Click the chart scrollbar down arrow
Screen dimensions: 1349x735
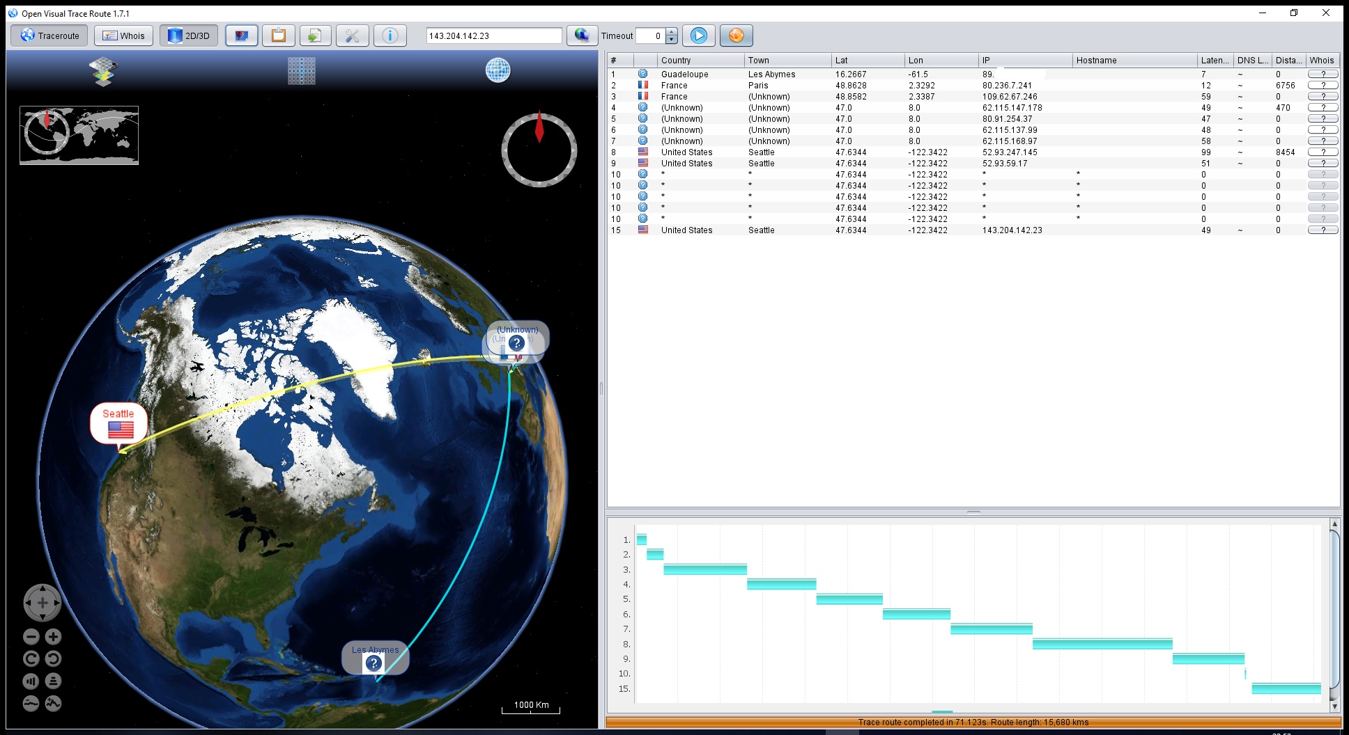[1335, 706]
